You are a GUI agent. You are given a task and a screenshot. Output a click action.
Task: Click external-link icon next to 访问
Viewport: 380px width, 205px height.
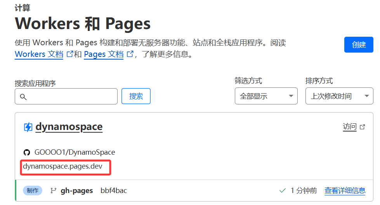point(362,127)
